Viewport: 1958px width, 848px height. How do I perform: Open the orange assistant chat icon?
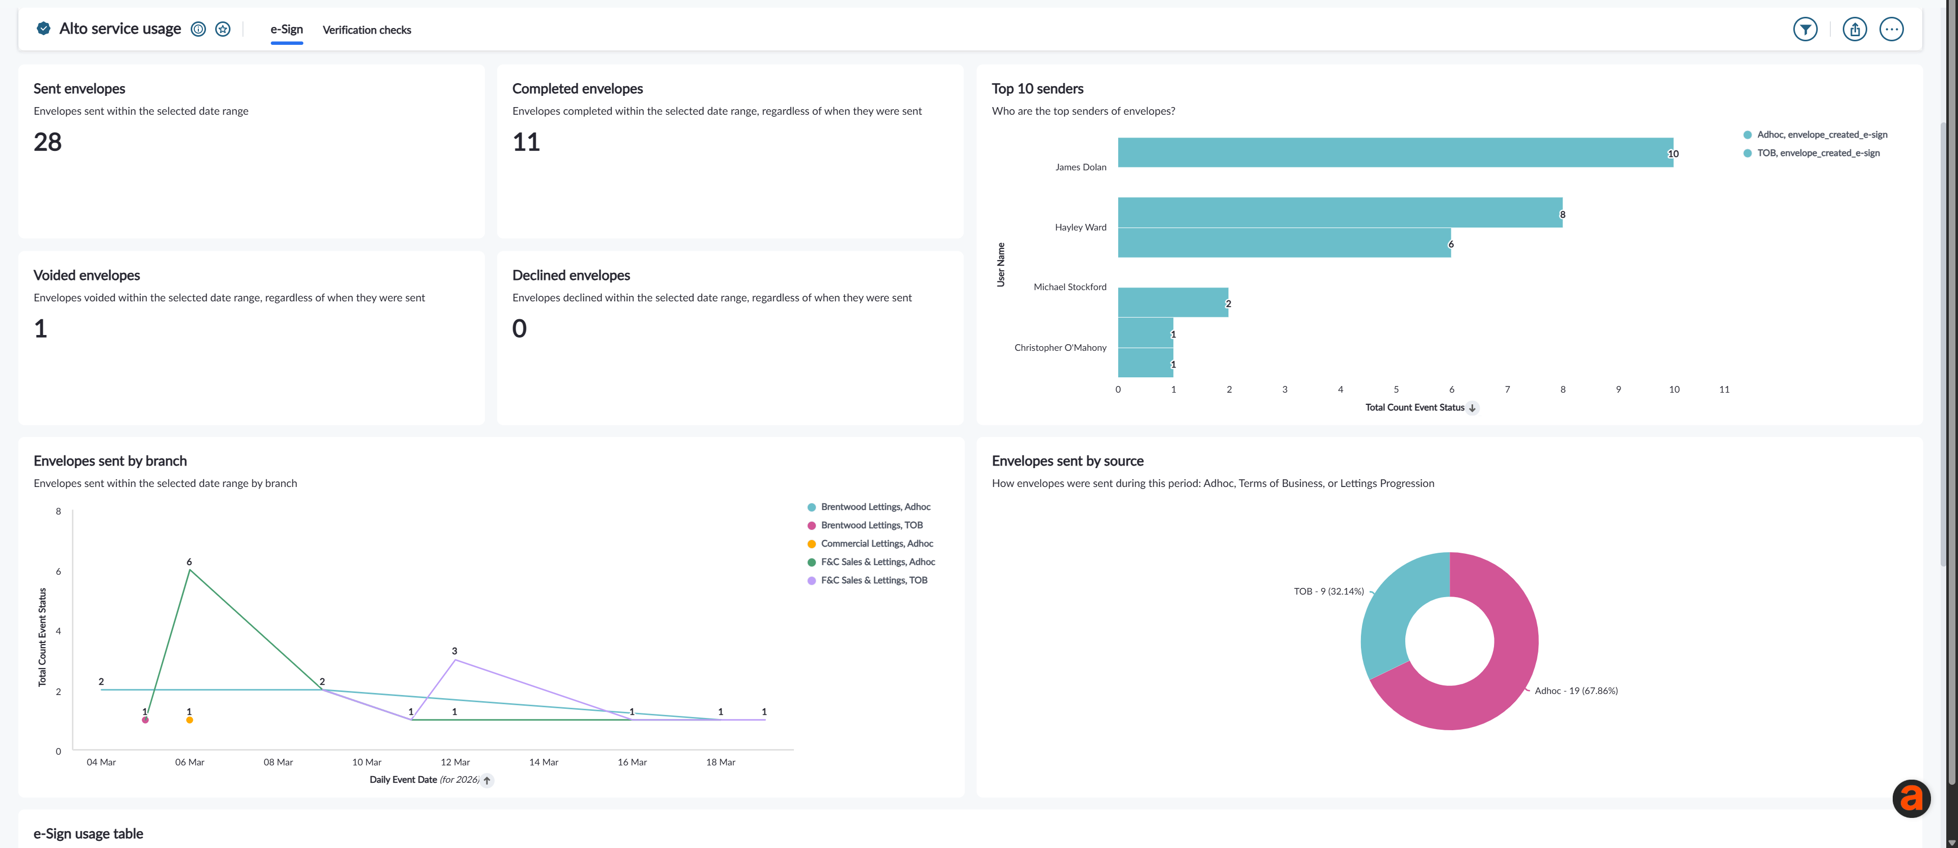(x=1911, y=798)
